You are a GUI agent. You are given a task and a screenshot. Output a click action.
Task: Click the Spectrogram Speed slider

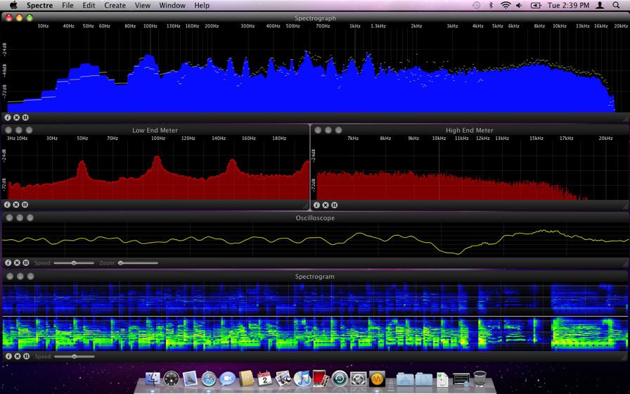(x=74, y=357)
